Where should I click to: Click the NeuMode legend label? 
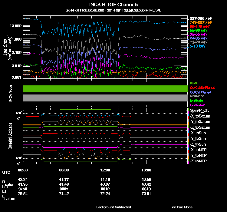click(197, 96)
